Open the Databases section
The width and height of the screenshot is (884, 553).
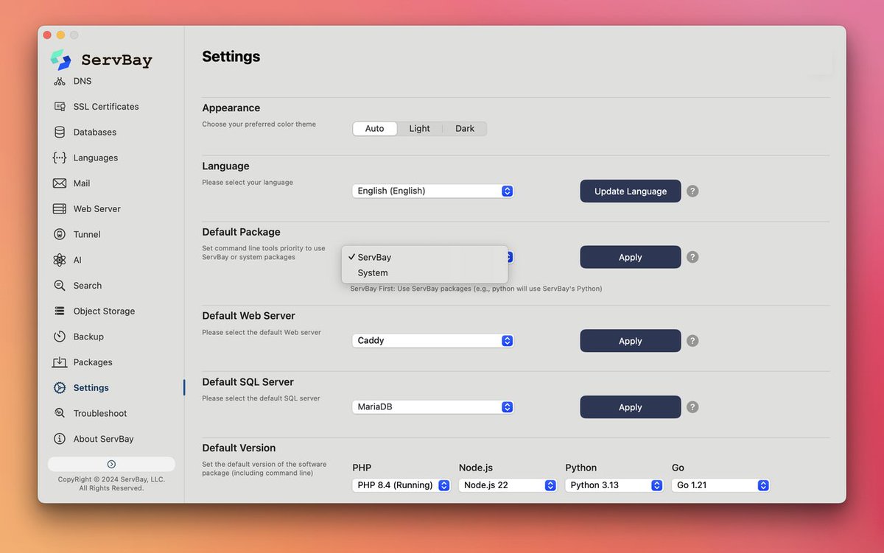[95, 133]
